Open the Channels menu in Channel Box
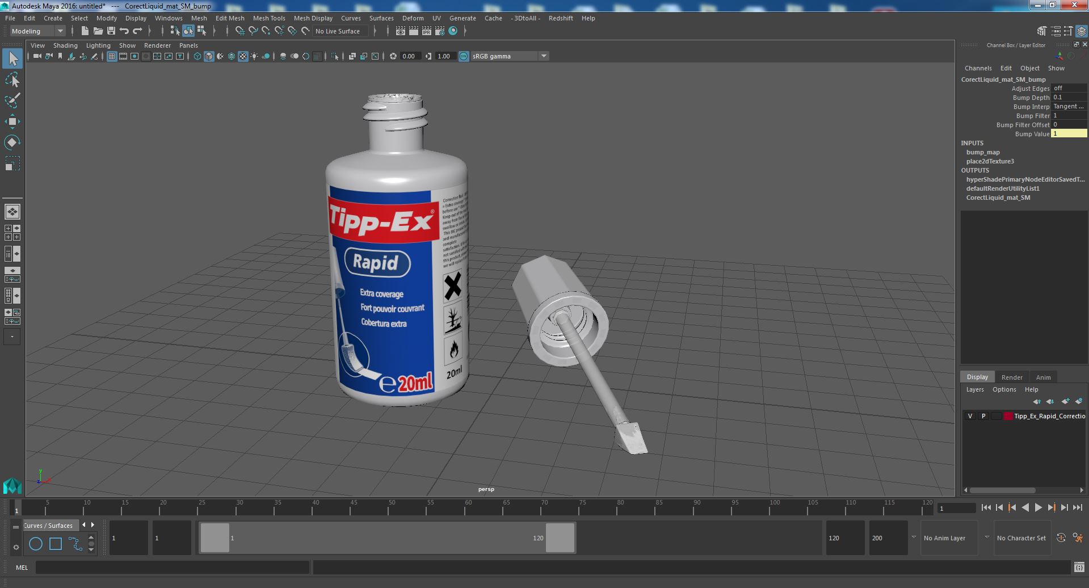 pos(978,68)
